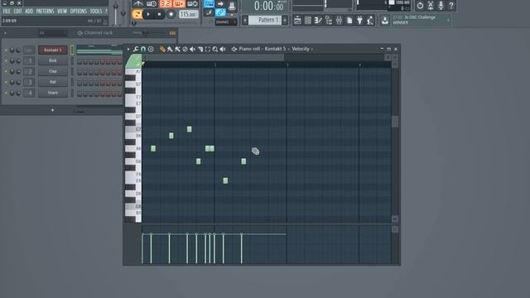Viewport: 530px width, 298px height.
Task: Open the OPTIONS menu
Action: pyautogui.click(x=79, y=12)
